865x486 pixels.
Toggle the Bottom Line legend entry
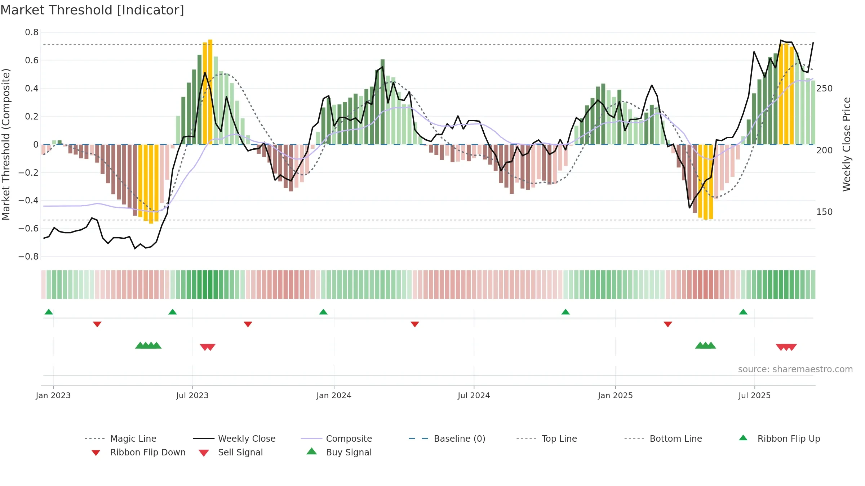pos(663,438)
